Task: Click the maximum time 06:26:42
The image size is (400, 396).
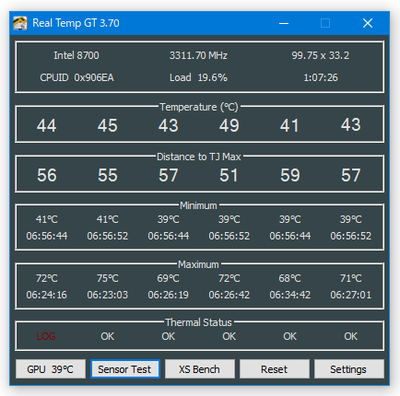Action: pos(229,295)
